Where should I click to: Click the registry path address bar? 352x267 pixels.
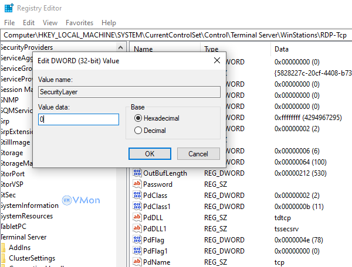click(176, 35)
